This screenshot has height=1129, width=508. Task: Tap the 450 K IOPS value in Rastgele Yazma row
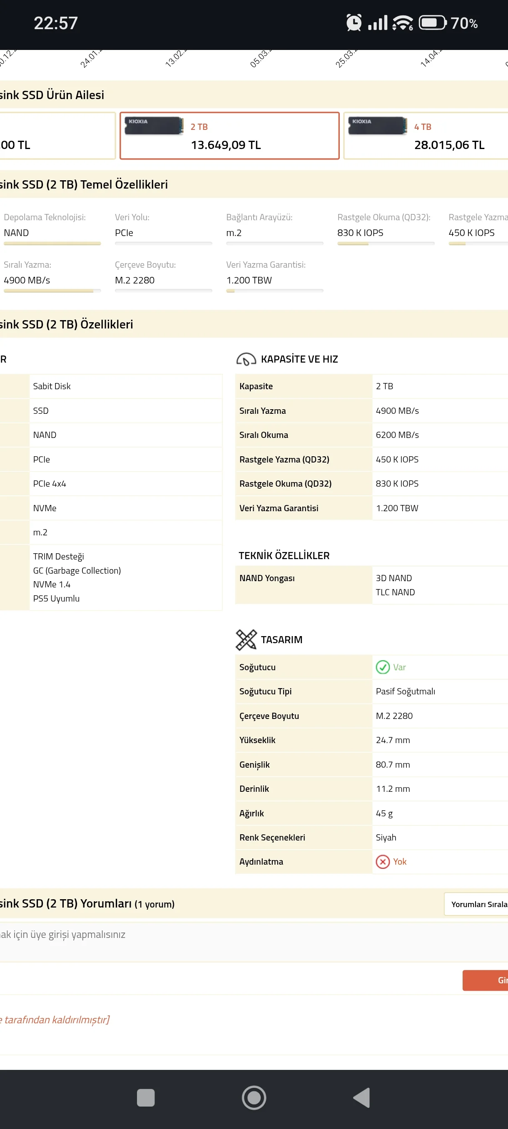click(x=397, y=459)
